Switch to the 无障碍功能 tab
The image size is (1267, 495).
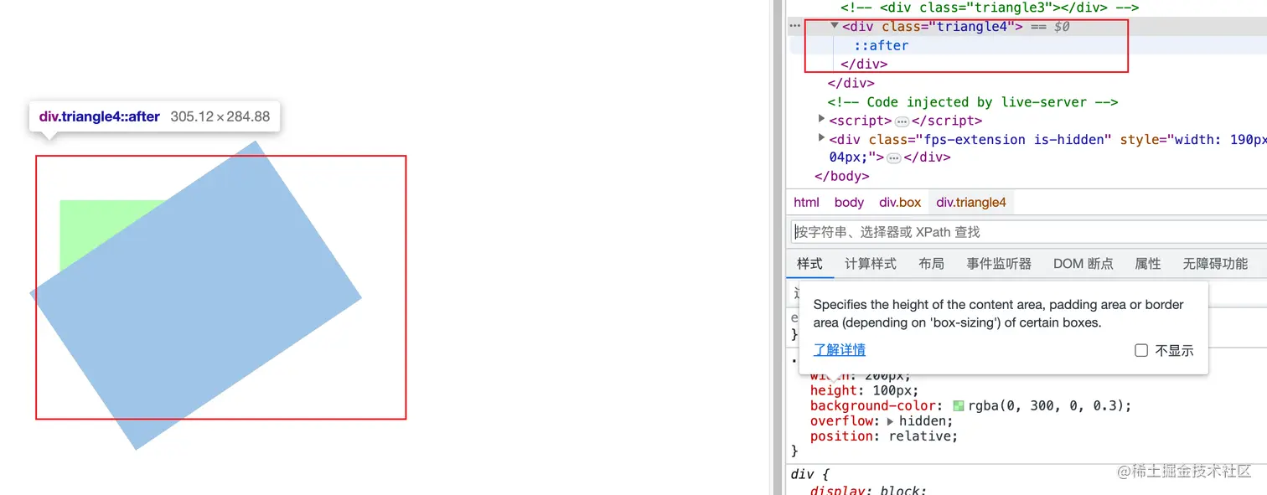1215,264
